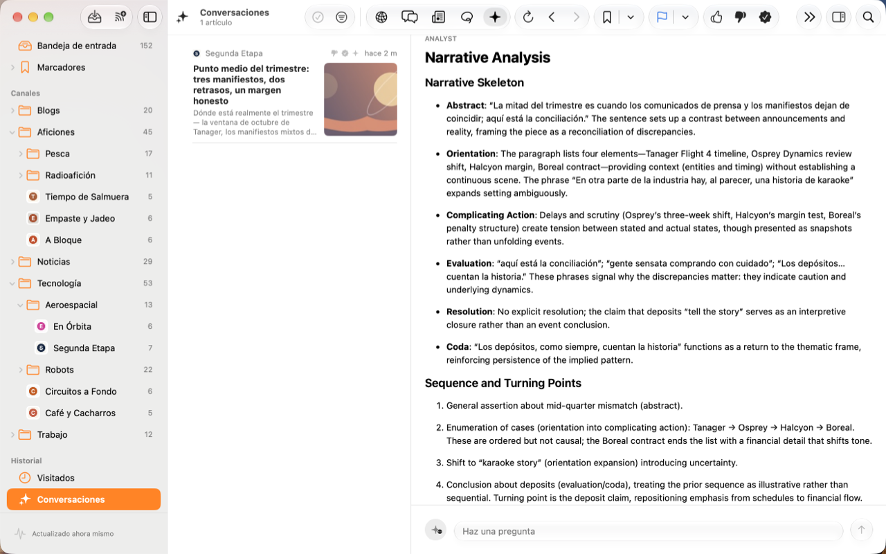Image resolution: width=886 pixels, height=554 pixels.
Task: Click the verified badge icon in the toolbar
Action: tap(765, 17)
